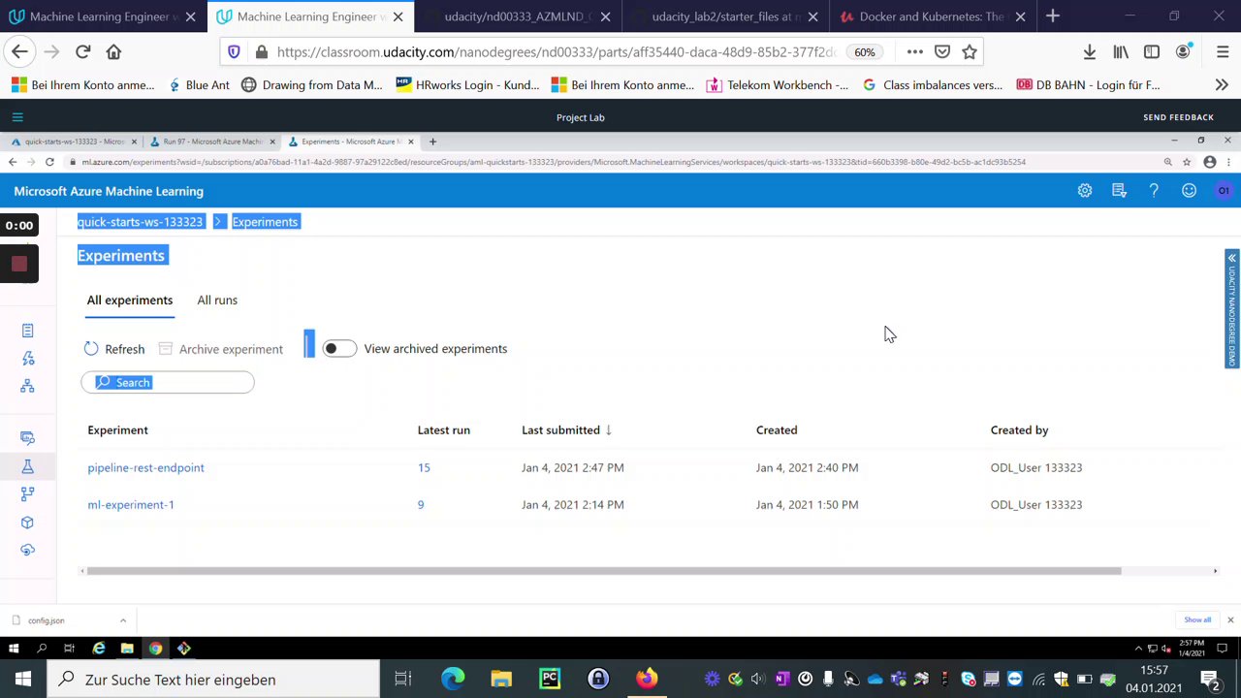Open the Firefox page actions ellipsis menu
Viewport: 1241px width, 698px height.
click(x=915, y=51)
